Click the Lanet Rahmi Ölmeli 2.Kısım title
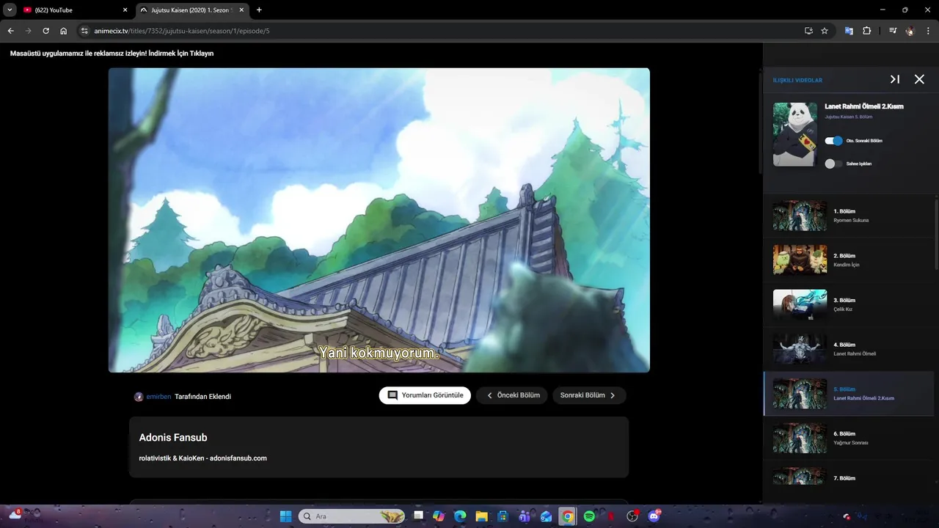This screenshot has width=939, height=528. (864, 106)
